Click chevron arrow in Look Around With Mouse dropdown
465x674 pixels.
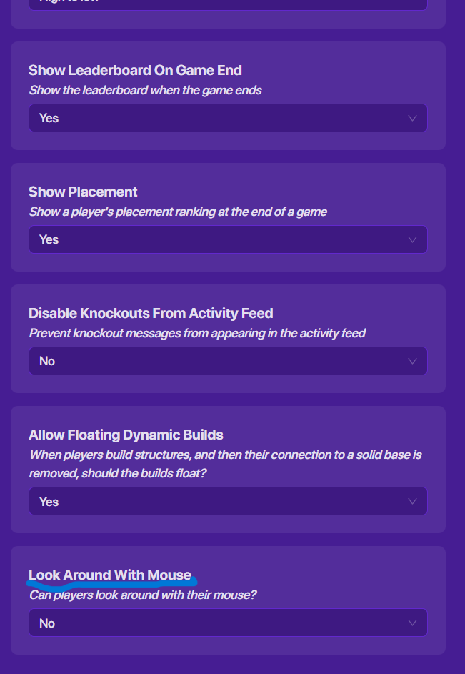pyautogui.click(x=412, y=623)
